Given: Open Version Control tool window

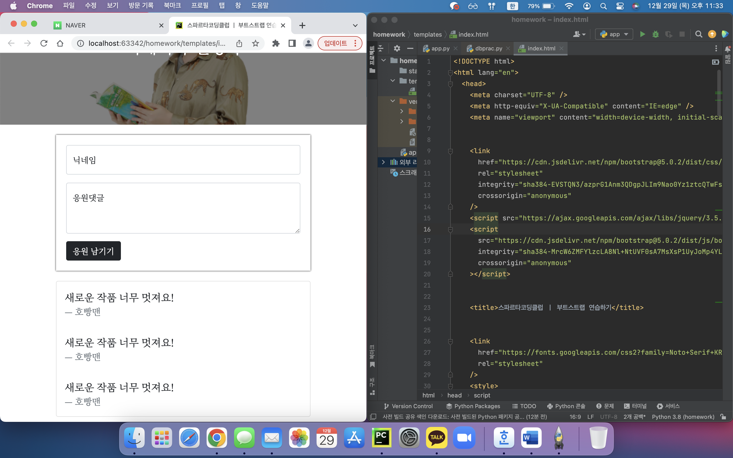Looking at the screenshot, I should (x=408, y=406).
